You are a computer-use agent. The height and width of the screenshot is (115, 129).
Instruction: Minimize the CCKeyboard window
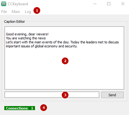[x=95, y=4]
